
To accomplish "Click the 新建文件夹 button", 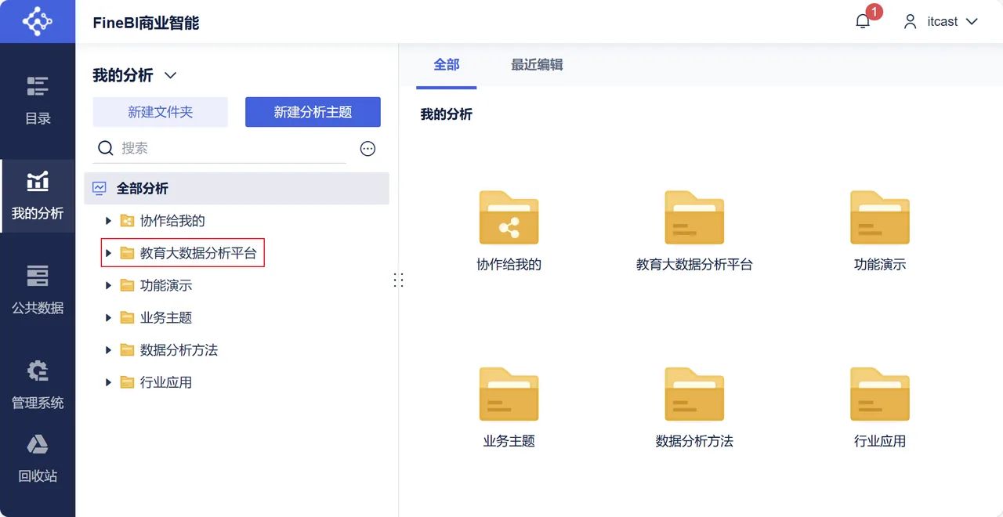I will click(x=160, y=112).
